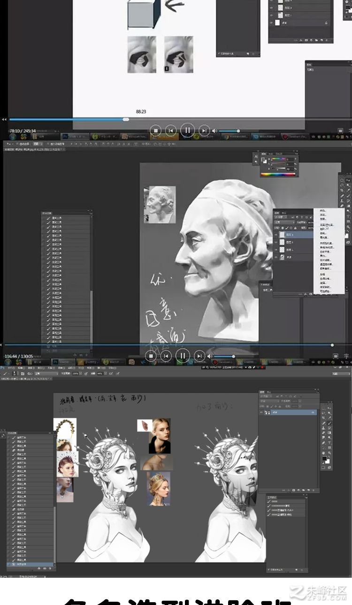Select the Type tool in bottom toolbox
Viewport: 352px width, 605px height.
pyautogui.click(x=329, y=443)
